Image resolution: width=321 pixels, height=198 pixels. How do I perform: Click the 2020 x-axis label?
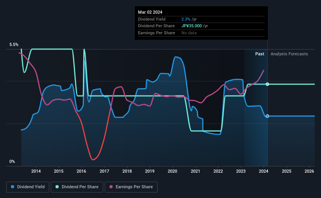[x=172, y=171]
